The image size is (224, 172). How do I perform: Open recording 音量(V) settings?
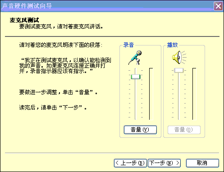click(x=140, y=130)
